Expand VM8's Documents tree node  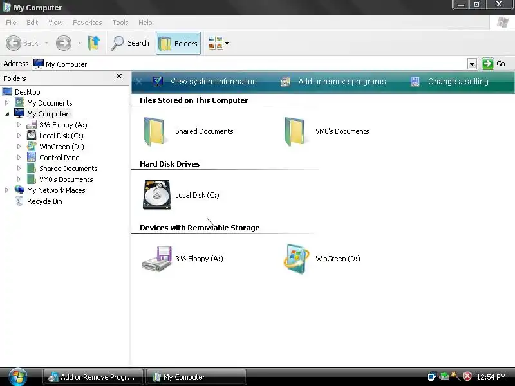(19, 179)
